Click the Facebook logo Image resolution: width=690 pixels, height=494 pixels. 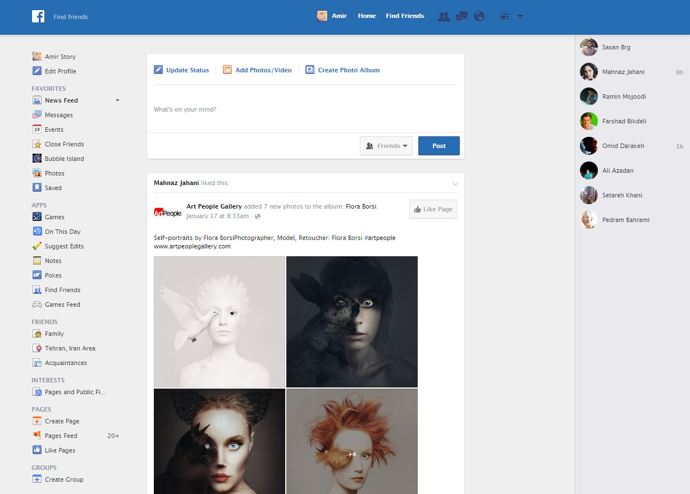(38, 16)
